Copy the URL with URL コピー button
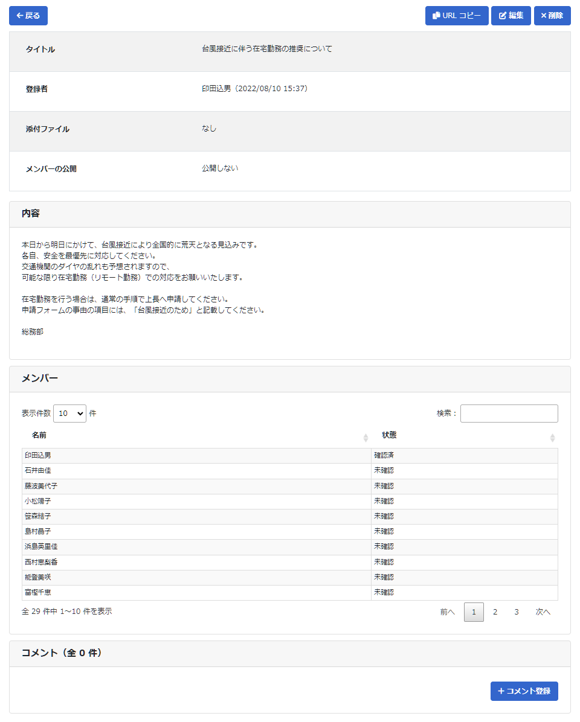Viewport: 580px width, 722px height. [x=456, y=16]
